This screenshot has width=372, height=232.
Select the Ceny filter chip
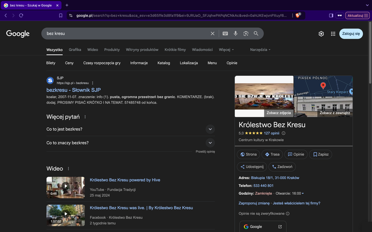(x=69, y=63)
